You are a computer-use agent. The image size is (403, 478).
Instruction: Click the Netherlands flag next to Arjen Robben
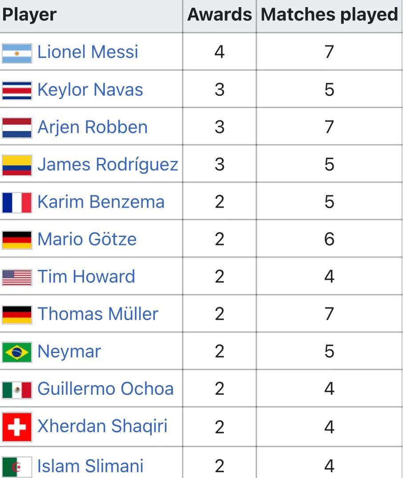17,128
